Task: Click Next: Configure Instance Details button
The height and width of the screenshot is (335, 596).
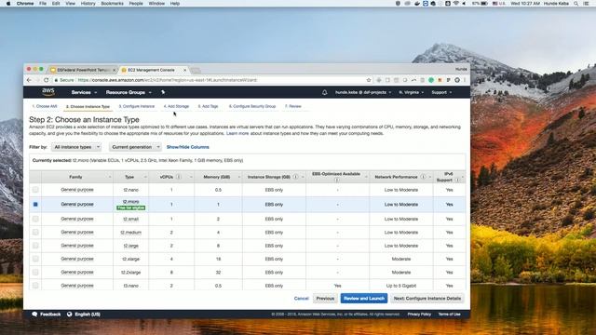Action: [x=427, y=298]
